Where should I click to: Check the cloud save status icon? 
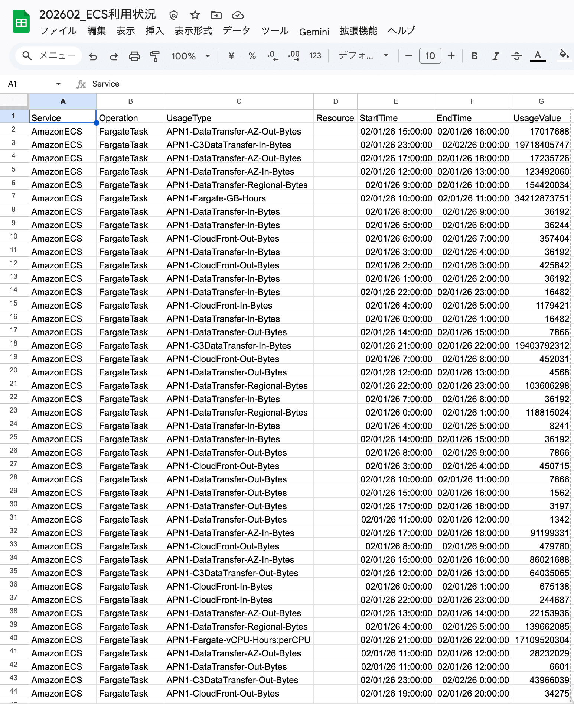pos(238,15)
